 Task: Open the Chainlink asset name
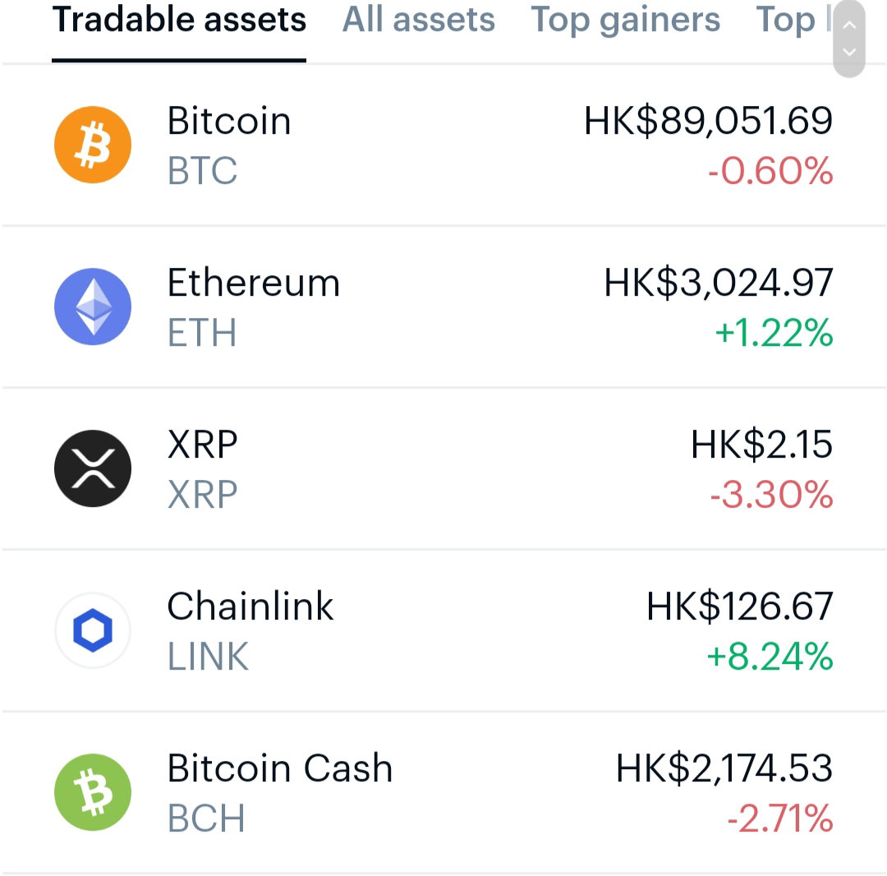coord(250,606)
